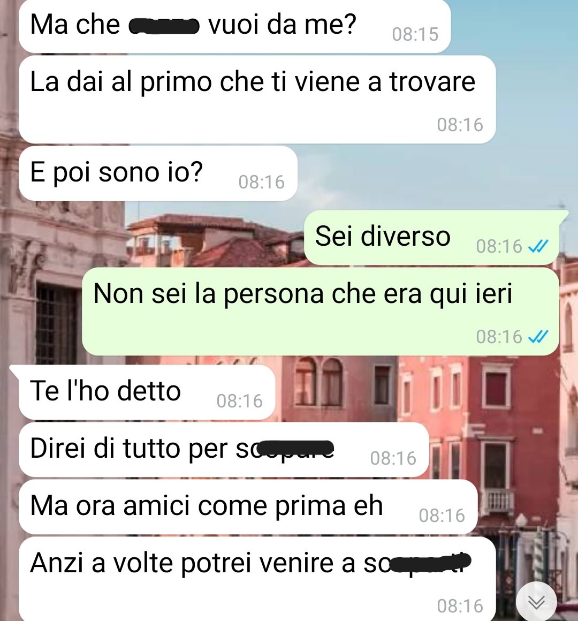This screenshot has height=621, width=578.
Task: Tap the 08:15 timestamp on first message
Action: pyautogui.click(x=415, y=34)
